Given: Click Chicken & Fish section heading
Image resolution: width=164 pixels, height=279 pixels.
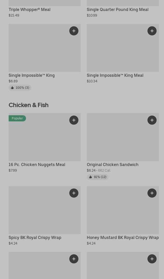Looking at the screenshot, I should tap(29, 105).
